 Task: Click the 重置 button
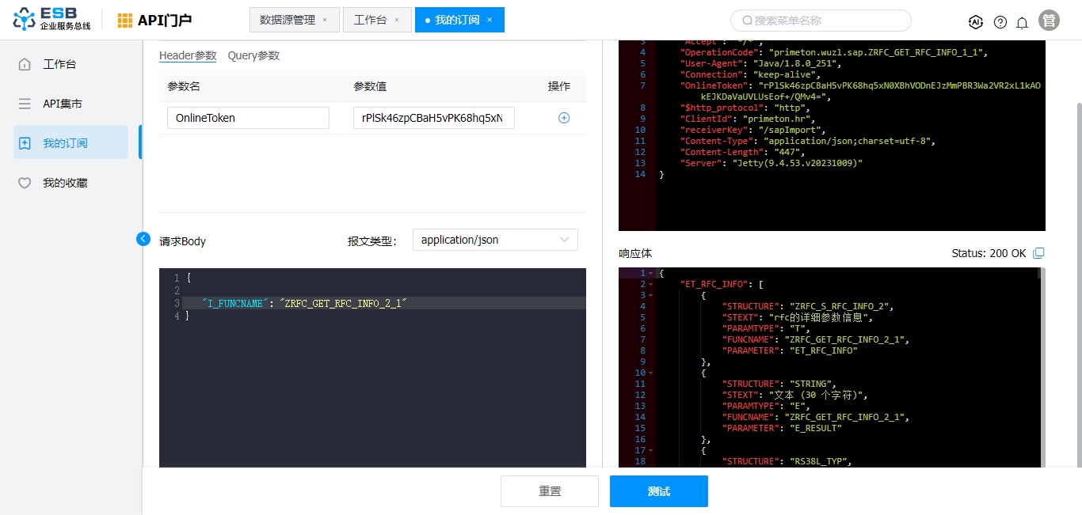click(550, 491)
